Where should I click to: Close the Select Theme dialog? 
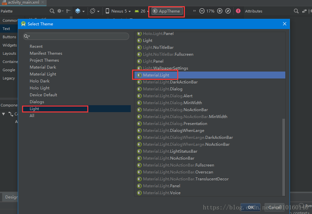coord(285,24)
